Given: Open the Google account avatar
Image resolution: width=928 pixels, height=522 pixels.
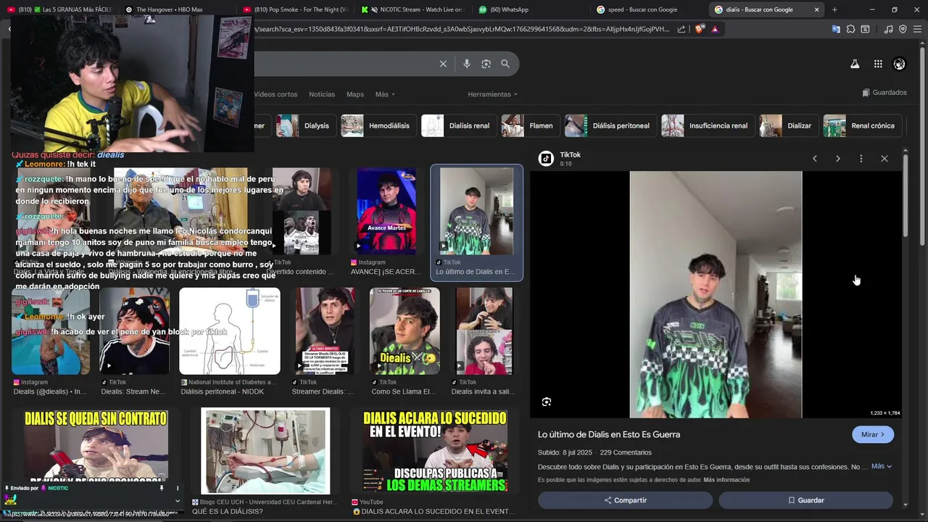Looking at the screenshot, I should tap(899, 64).
